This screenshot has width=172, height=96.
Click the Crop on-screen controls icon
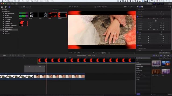click(162, 32)
